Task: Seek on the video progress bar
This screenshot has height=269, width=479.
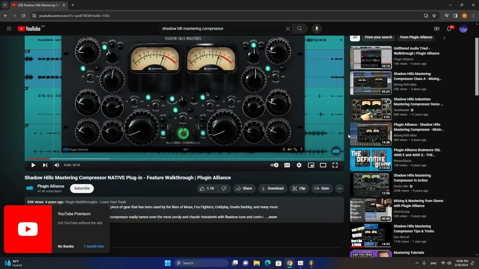Action: click(184, 158)
